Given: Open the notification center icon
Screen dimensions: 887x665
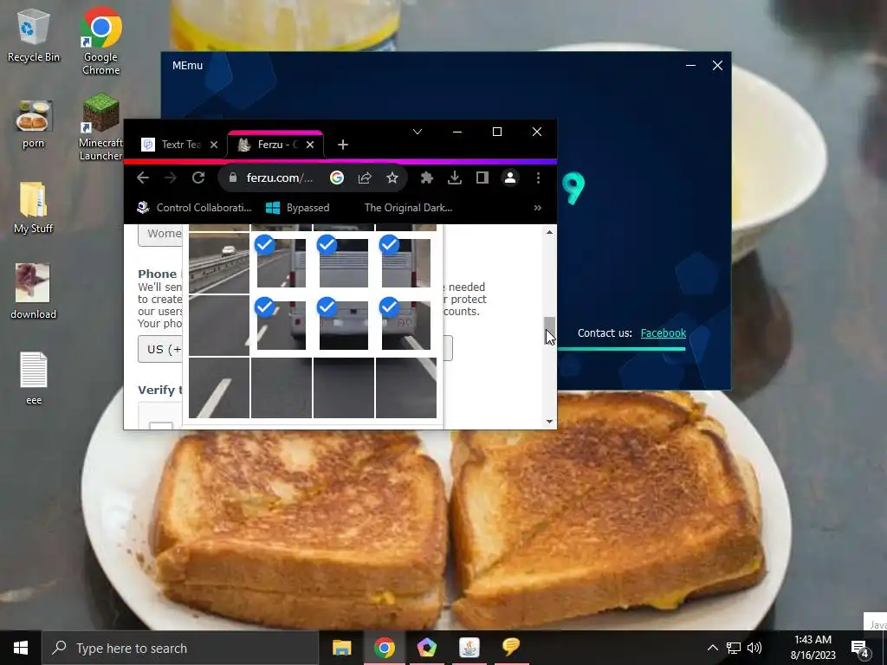Looking at the screenshot, I should (860, 648).
